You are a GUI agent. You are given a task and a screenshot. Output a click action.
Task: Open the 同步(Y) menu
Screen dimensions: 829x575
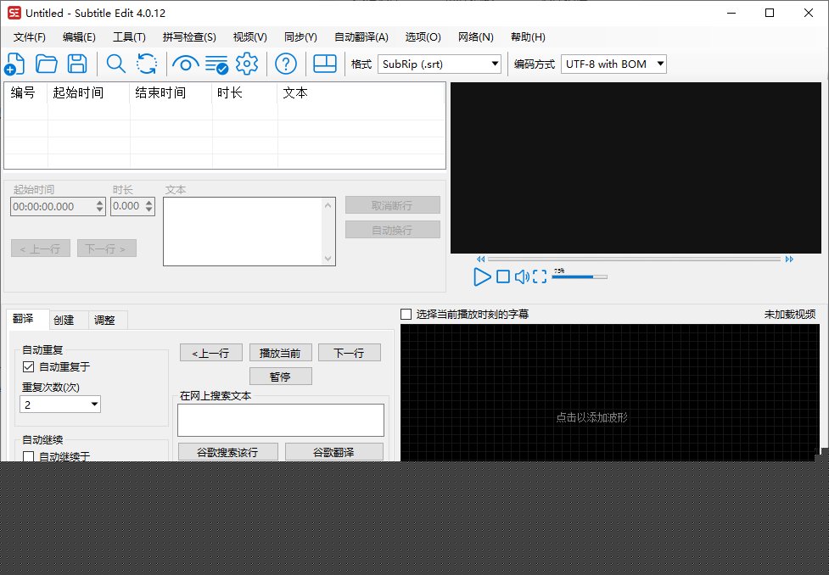pyautogui.click(x=300, y=37)
